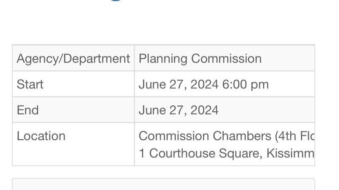Click the empty space beneath the Location label
Screen dimensions: 339x190
pos(73,154)
